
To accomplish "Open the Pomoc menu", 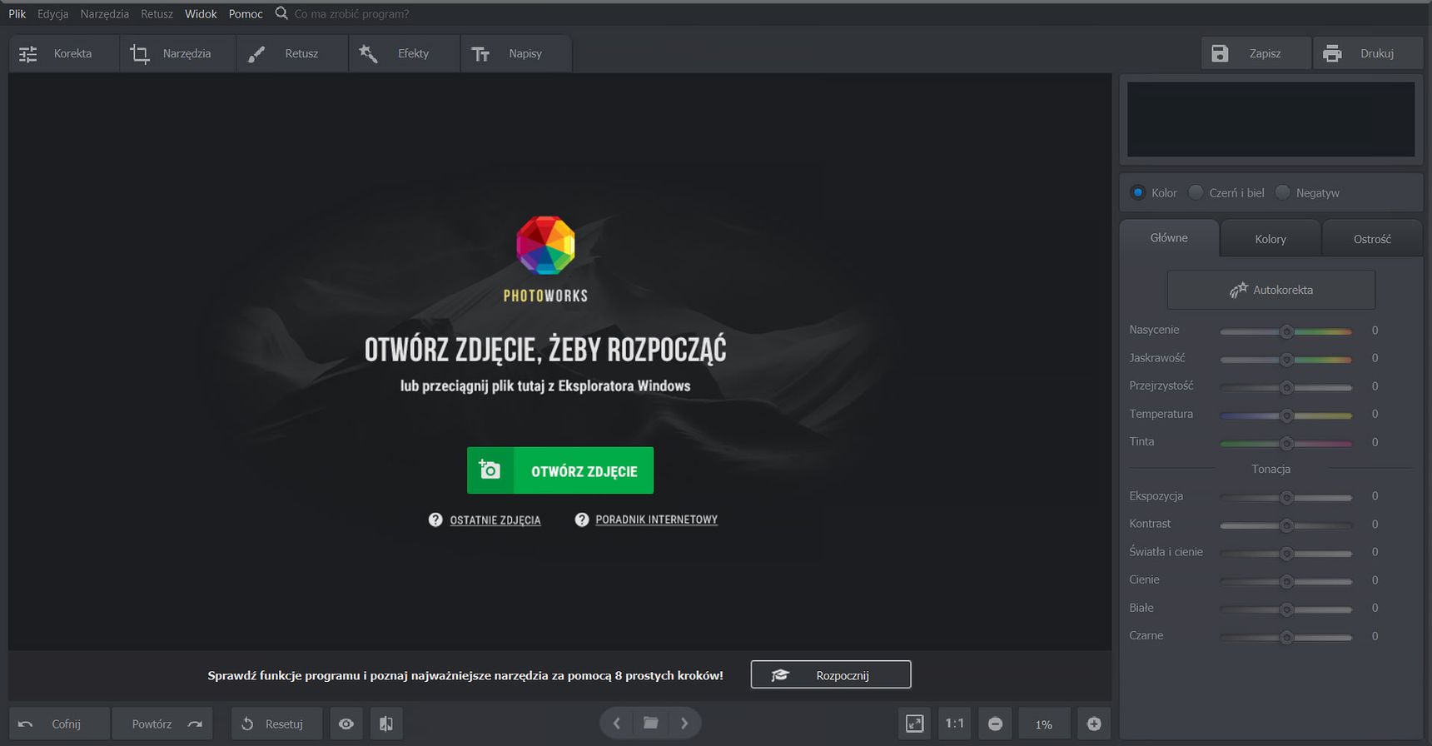I will (x=246, y=14).
